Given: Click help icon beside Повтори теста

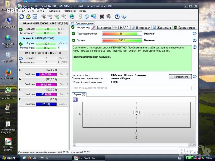Looking at the screenshot, I should point(195,77).
